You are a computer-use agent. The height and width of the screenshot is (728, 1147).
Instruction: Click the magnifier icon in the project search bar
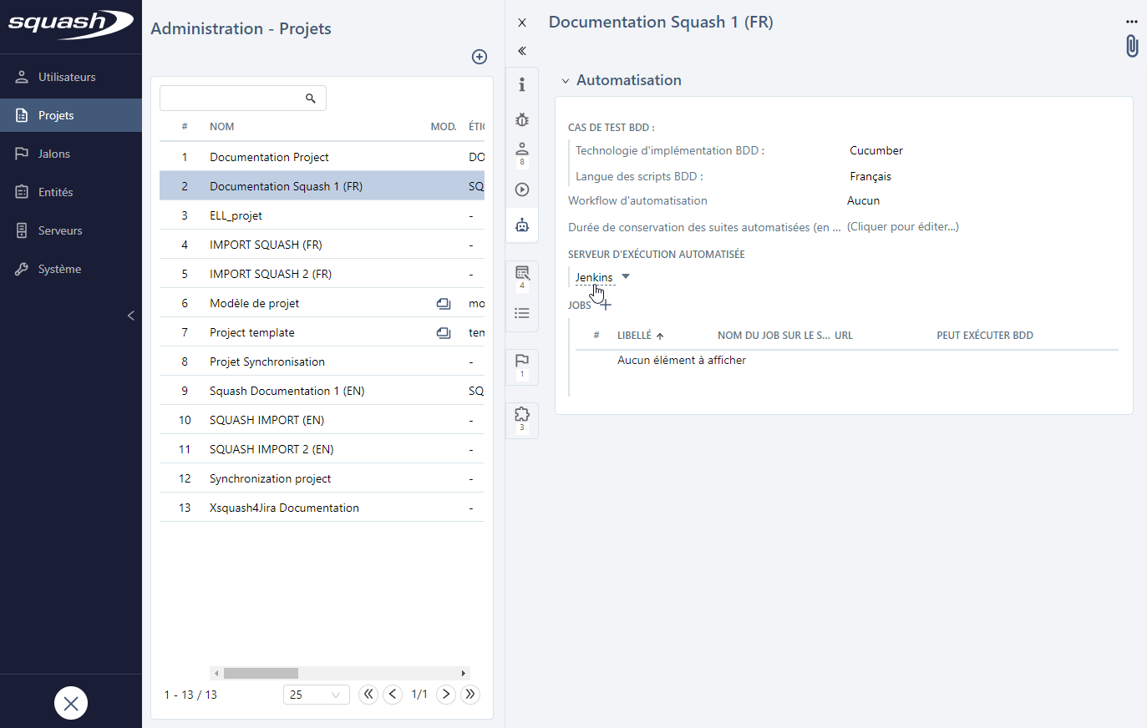coord(311,98)
